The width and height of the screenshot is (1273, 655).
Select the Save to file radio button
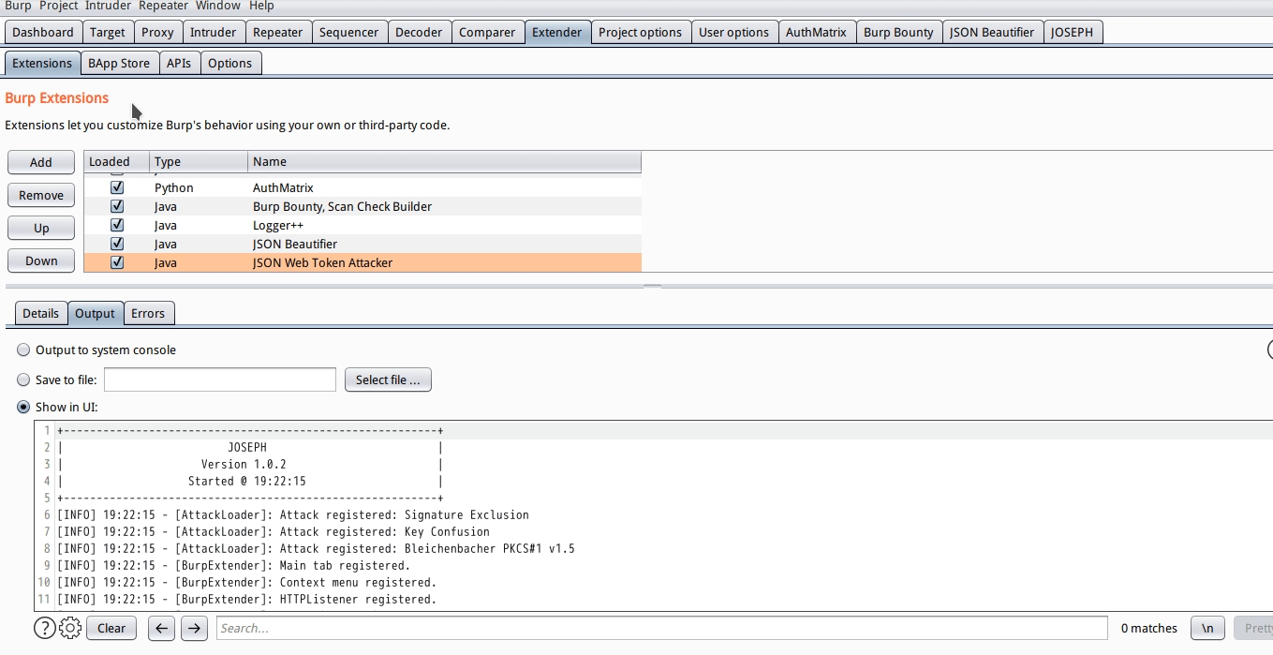pyautogui.click(x=23, y=380)
